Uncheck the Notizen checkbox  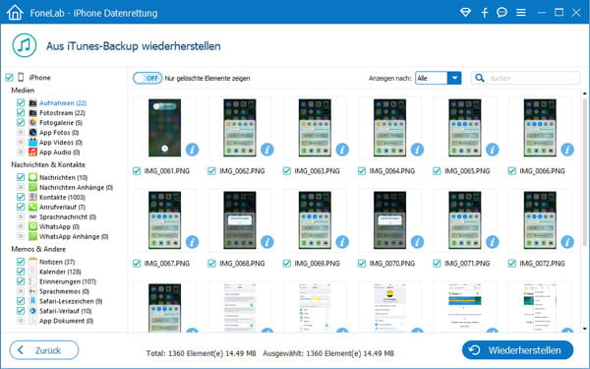[x=21, y=262]
